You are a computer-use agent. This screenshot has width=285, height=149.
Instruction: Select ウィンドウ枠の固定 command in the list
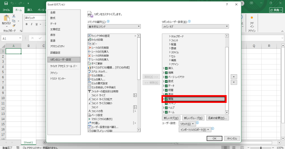(x=112, y=36)
